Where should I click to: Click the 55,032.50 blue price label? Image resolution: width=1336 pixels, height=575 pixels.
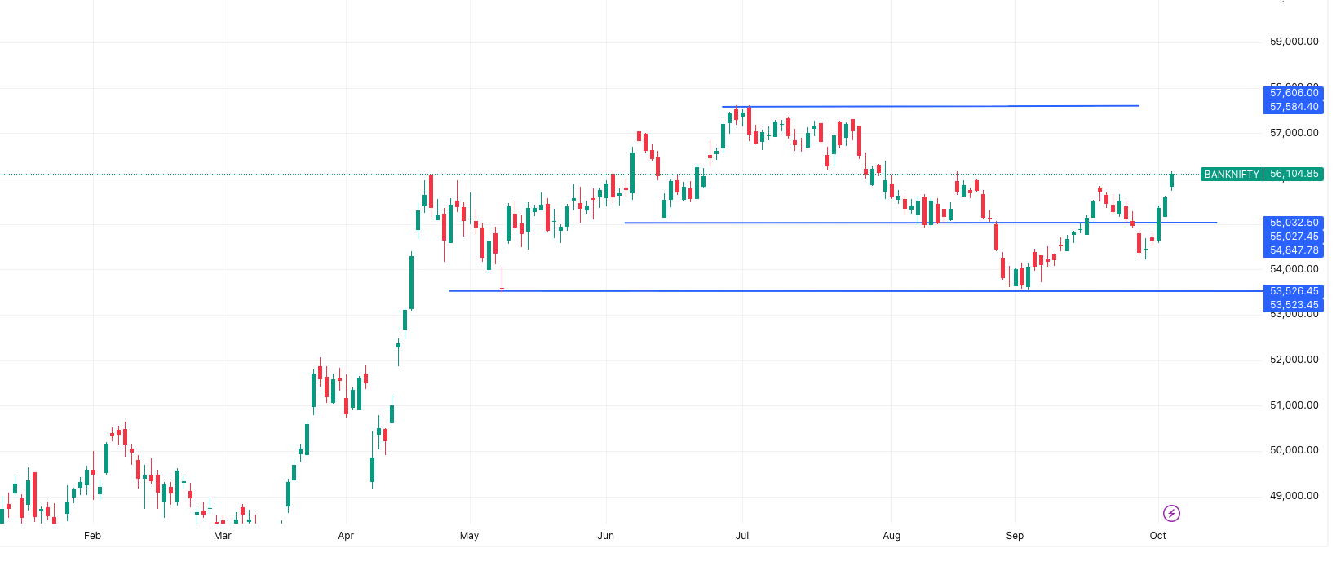tap(1294, 223)
